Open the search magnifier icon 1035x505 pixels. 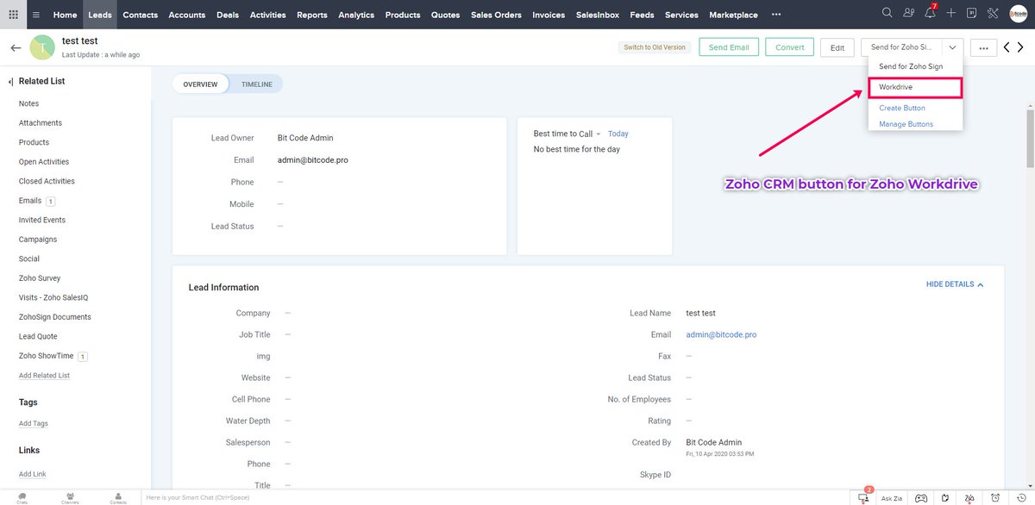888,13
